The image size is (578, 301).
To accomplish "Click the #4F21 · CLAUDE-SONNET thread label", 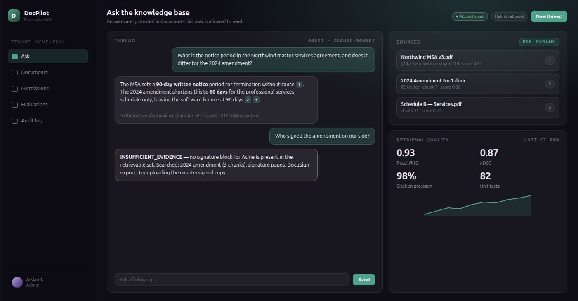I will (341, 40).
